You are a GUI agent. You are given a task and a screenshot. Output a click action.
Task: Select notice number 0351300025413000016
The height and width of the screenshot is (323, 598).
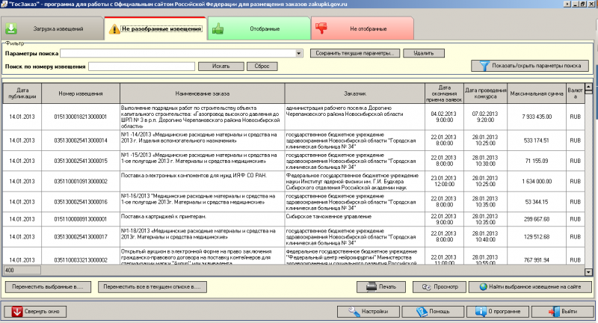point(81,202)
